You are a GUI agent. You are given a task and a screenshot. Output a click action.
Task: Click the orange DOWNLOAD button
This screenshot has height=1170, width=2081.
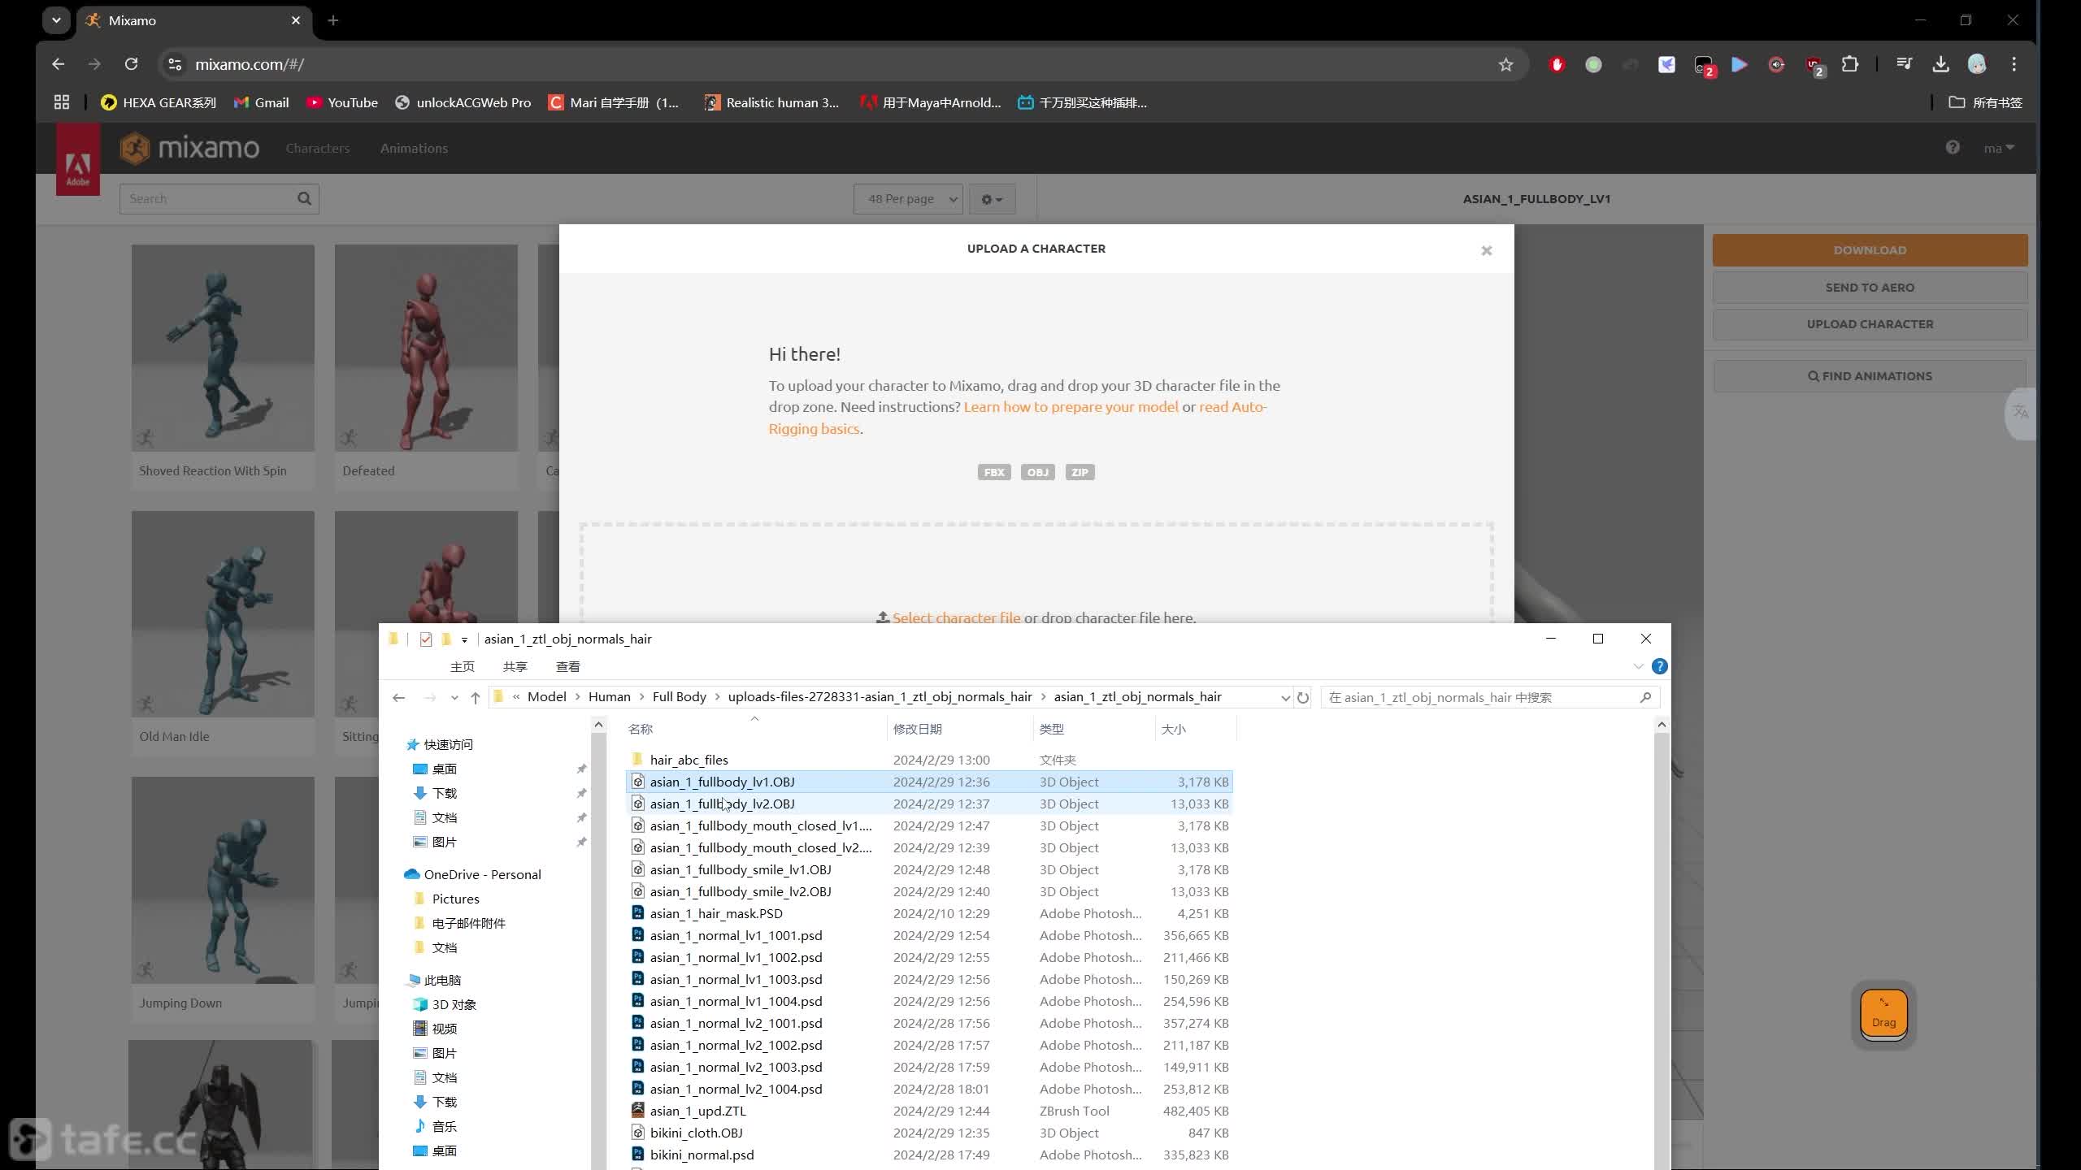pos(1870,250)
